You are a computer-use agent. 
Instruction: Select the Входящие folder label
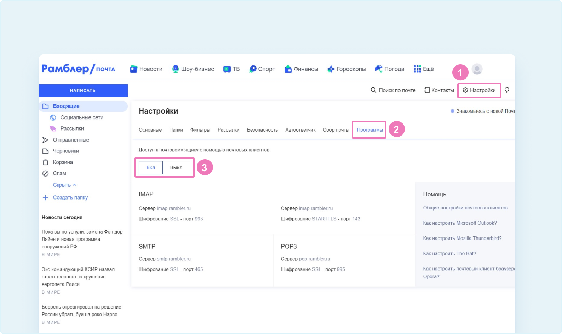coord(66,106)
